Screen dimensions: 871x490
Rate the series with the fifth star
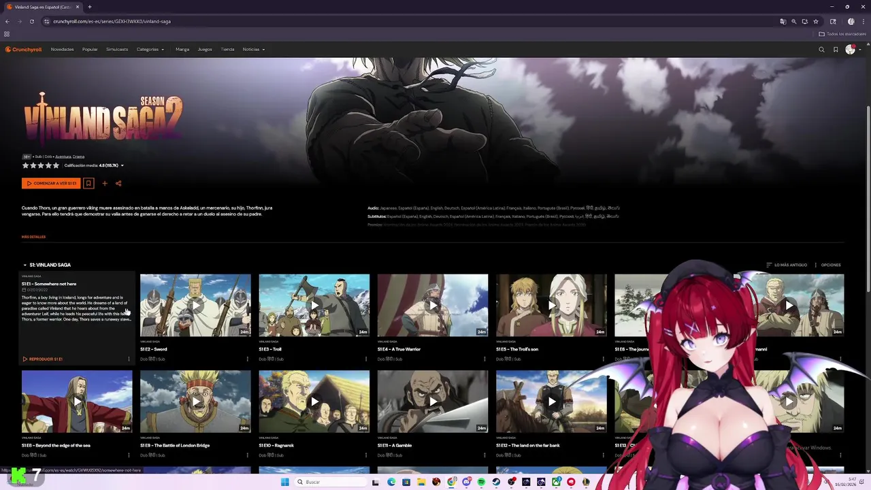click(56, 165)
